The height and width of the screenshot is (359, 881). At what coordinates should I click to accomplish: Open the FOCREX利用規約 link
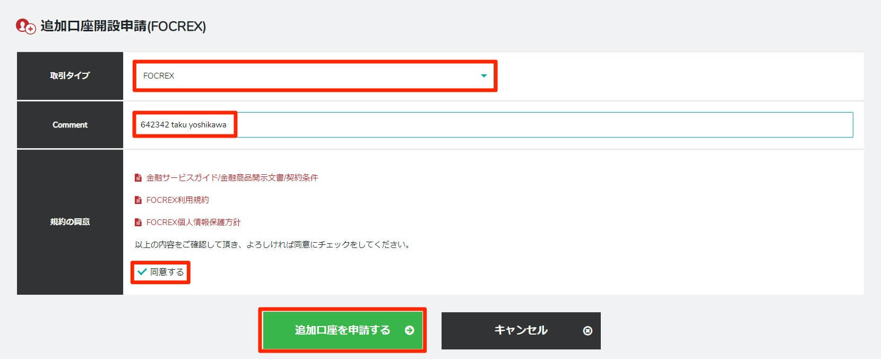pos(177,200)
